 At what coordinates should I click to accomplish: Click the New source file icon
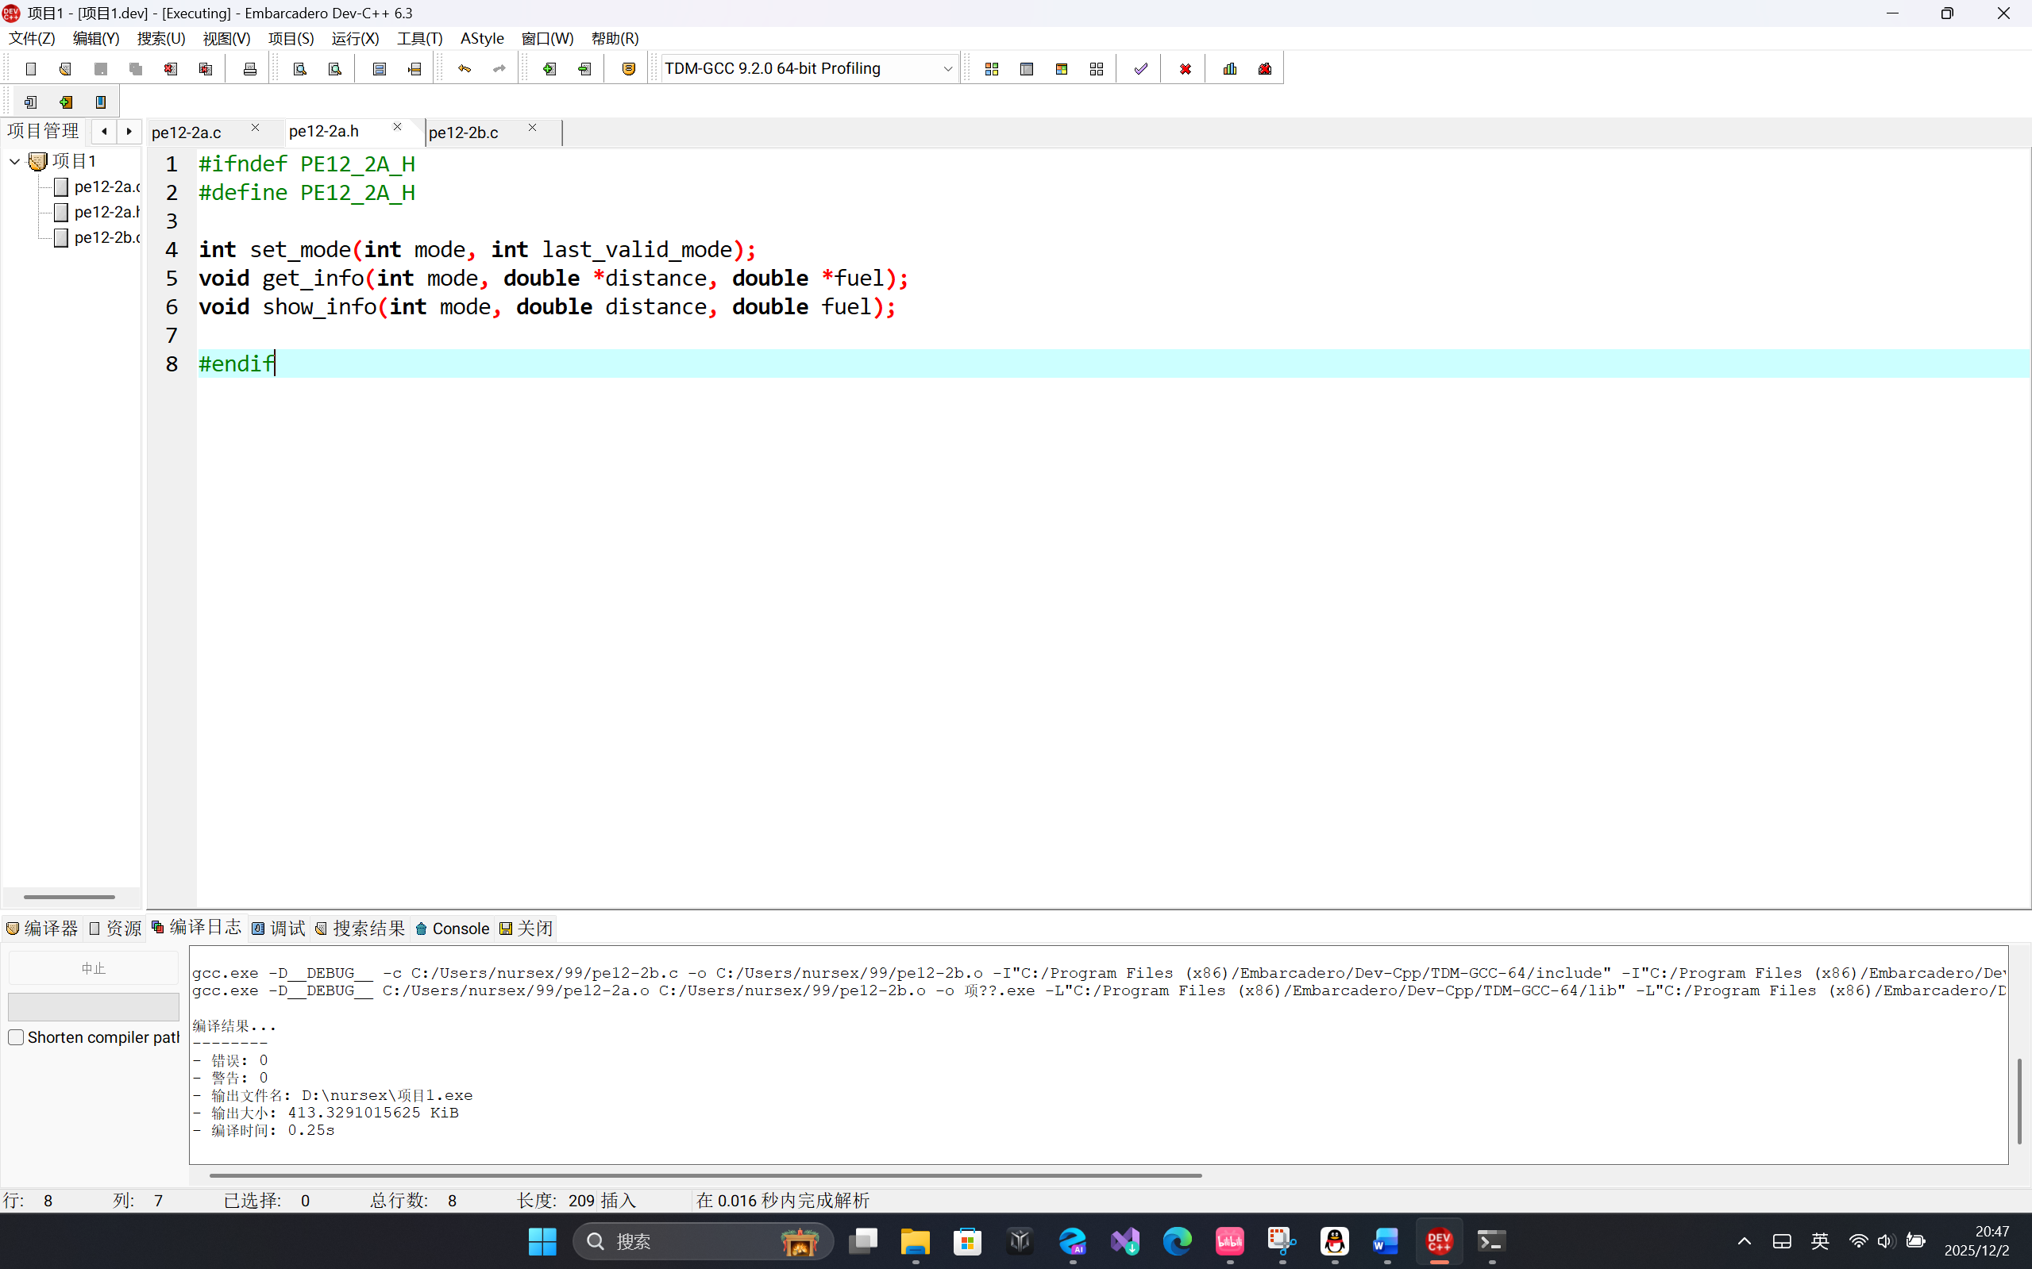tap(31, 69)
